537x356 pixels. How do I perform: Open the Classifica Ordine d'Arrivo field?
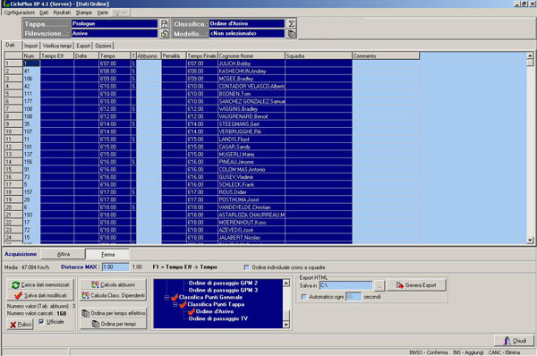pyautogui.click(x=247, y=23)
